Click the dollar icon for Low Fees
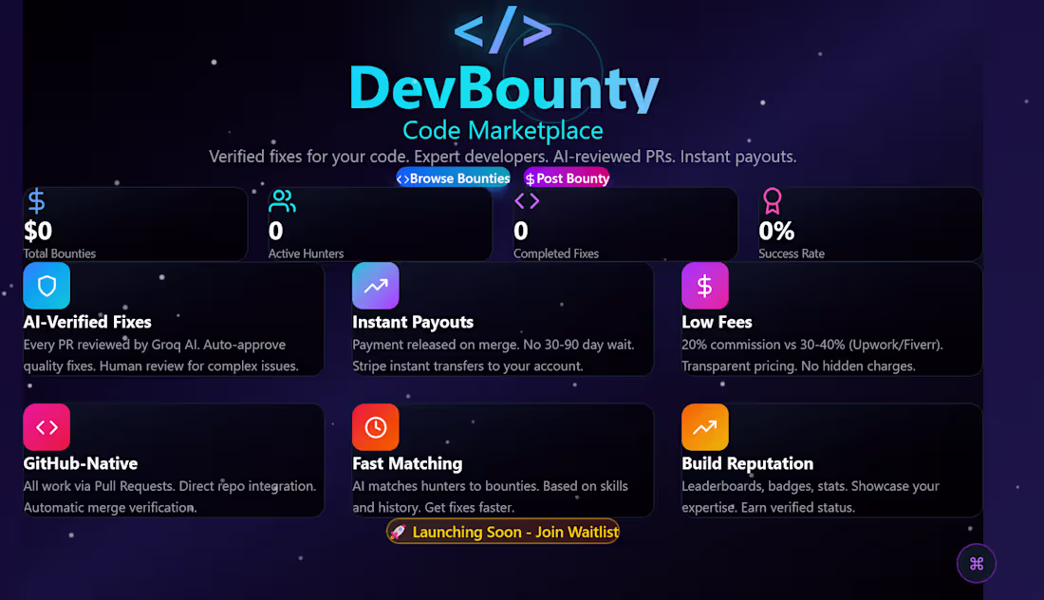1044x600 pixels. tap(705, 286)
